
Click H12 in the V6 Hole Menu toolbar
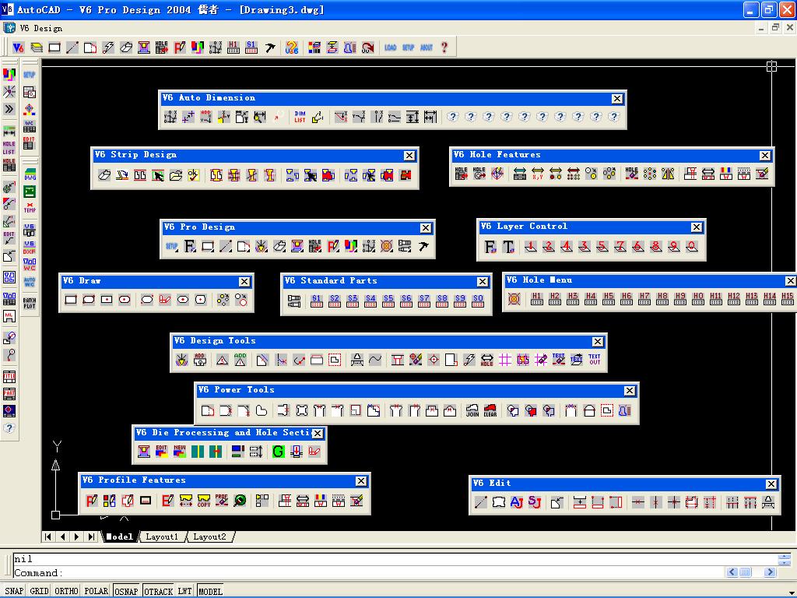pyautogui.click(x=733, y=298)
